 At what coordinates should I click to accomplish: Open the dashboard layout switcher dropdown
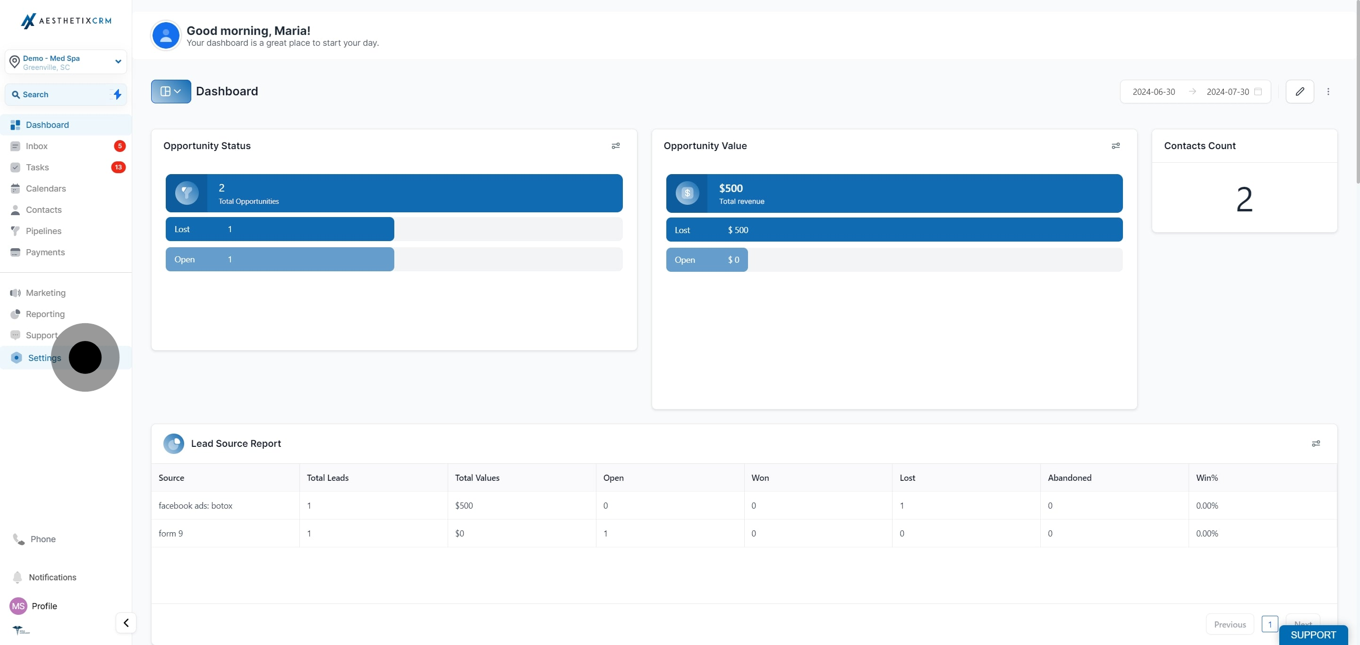point(170,91)
